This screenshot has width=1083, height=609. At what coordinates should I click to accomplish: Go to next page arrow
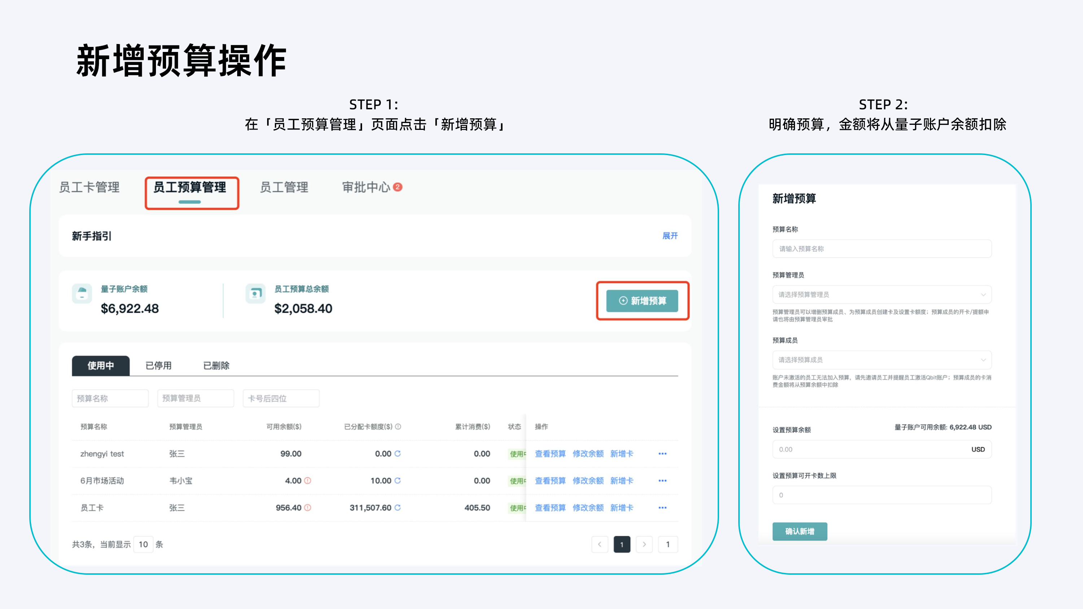tap(644, 544)
